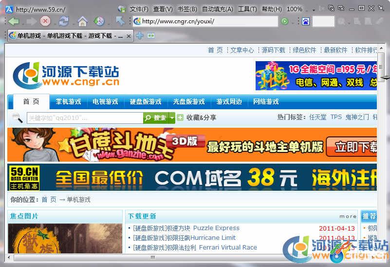390x267 pixels.
Task: Refresh the page with the blue arrows
Action: 64,21
